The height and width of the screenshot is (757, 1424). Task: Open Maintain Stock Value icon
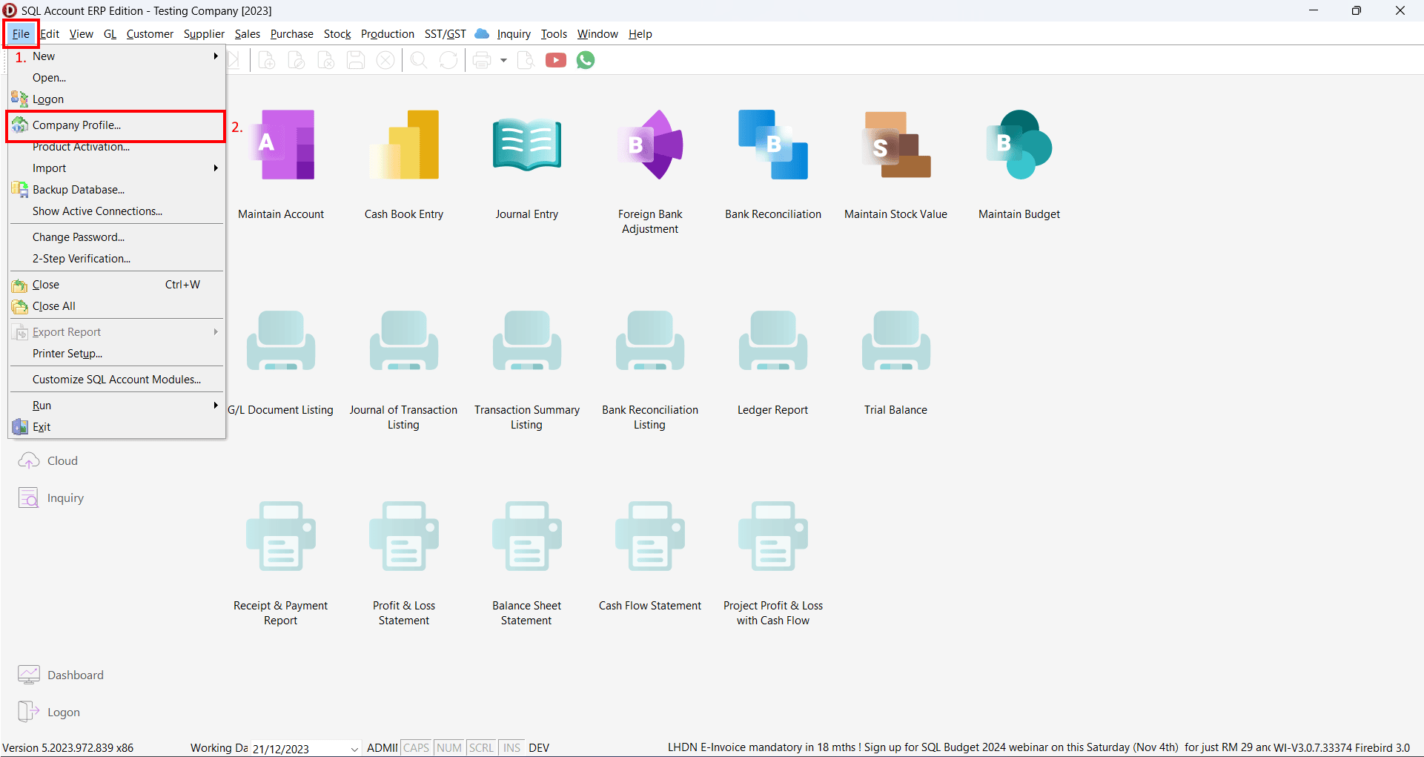(895, 147)
